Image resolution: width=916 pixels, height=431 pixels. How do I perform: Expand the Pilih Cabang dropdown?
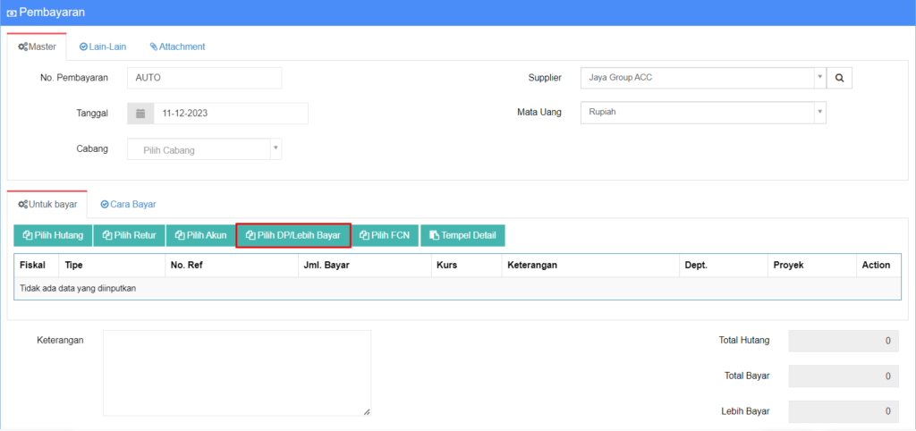204,149
